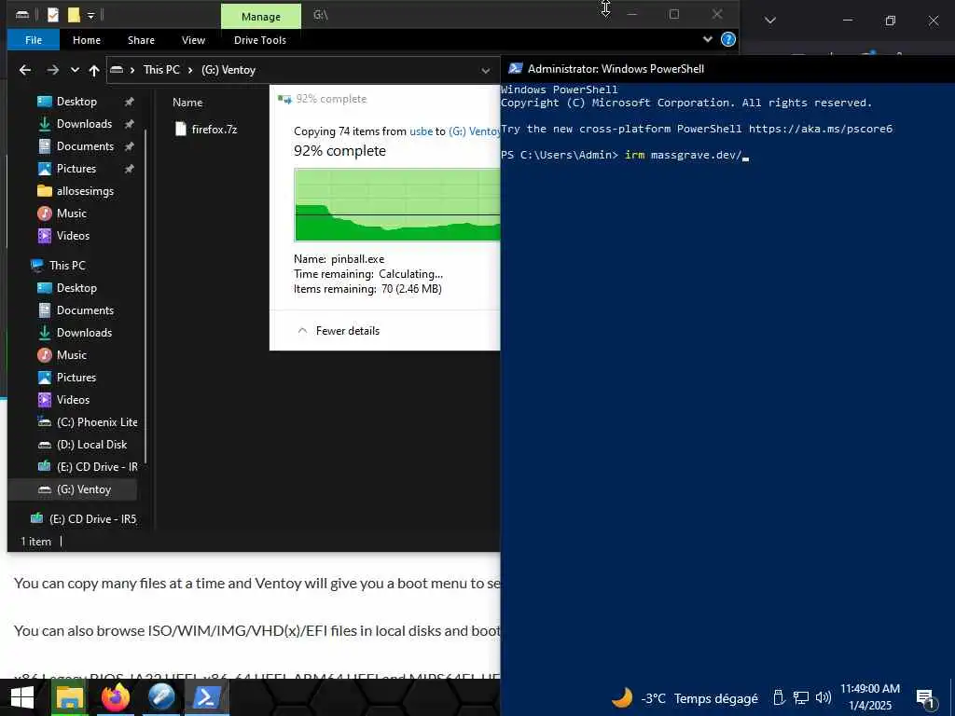Open Downloads under This PC
This screenshot has height=716, width=955.
[x=84, y=333]
